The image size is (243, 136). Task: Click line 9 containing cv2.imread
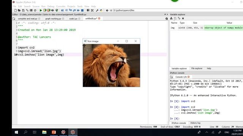pos(39,51)
